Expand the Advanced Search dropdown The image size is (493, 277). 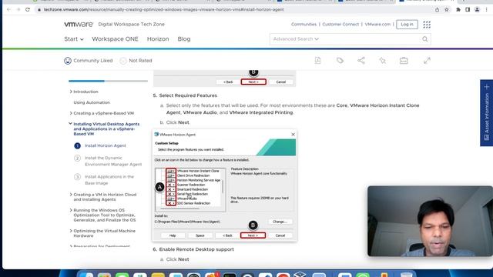click(296, 39)
